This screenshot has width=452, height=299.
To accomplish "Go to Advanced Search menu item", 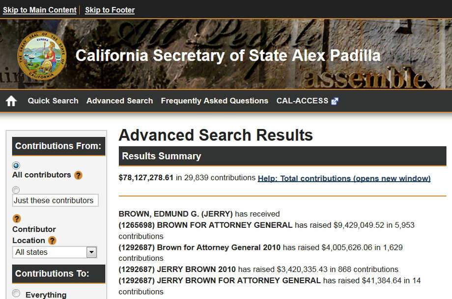I will pos(119,101).
